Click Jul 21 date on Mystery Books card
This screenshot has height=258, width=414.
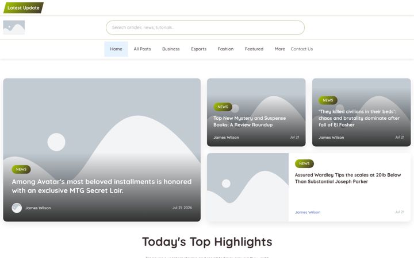[294, 137]
